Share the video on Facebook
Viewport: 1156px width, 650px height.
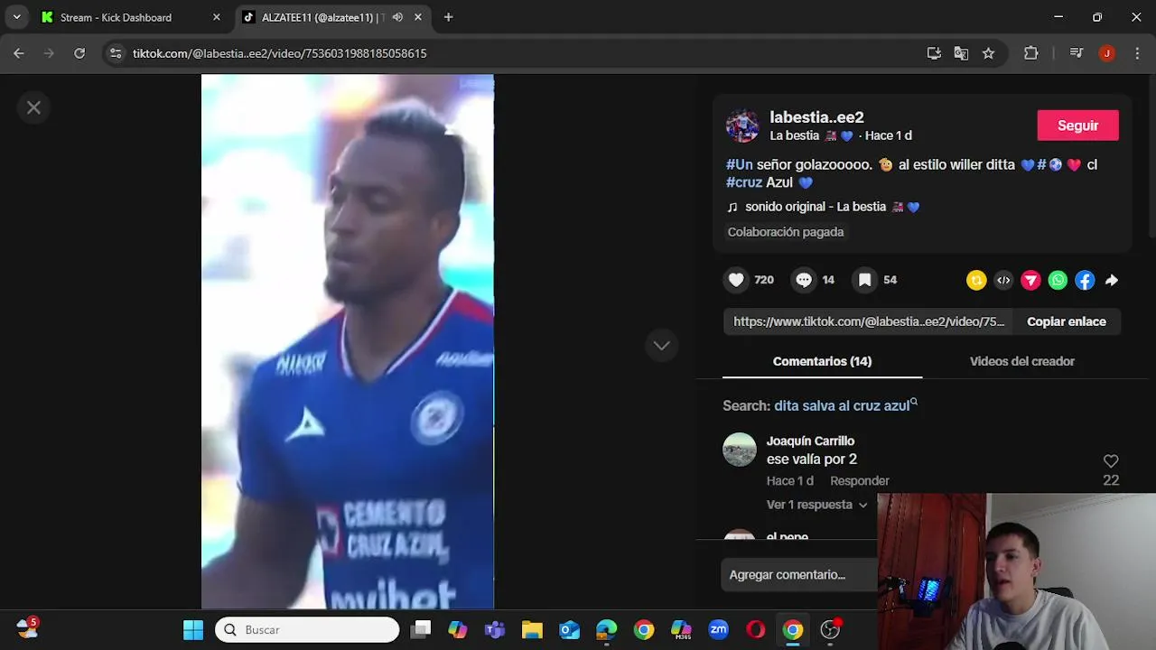(x=1085, y=281)
